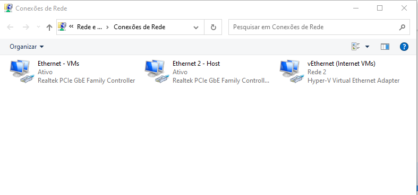418x195 pixels.
Task: Expand the address bar history dropdown
Action: (196, 27)
